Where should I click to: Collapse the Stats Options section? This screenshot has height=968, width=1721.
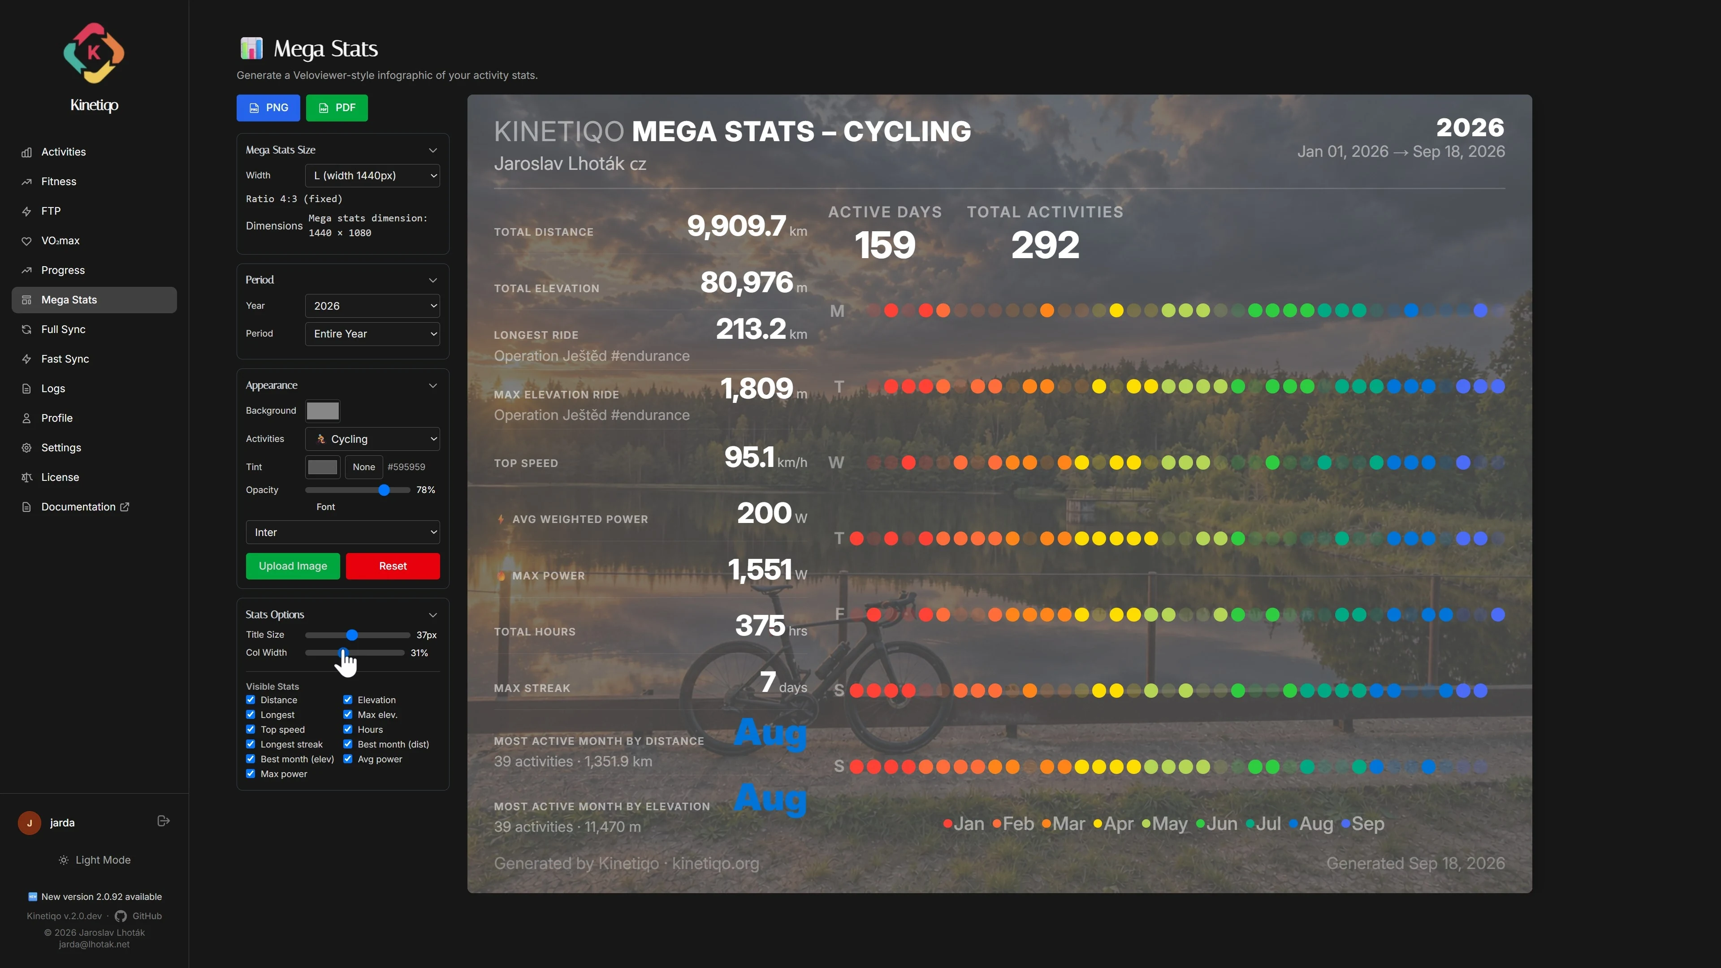tap(433, 614)
